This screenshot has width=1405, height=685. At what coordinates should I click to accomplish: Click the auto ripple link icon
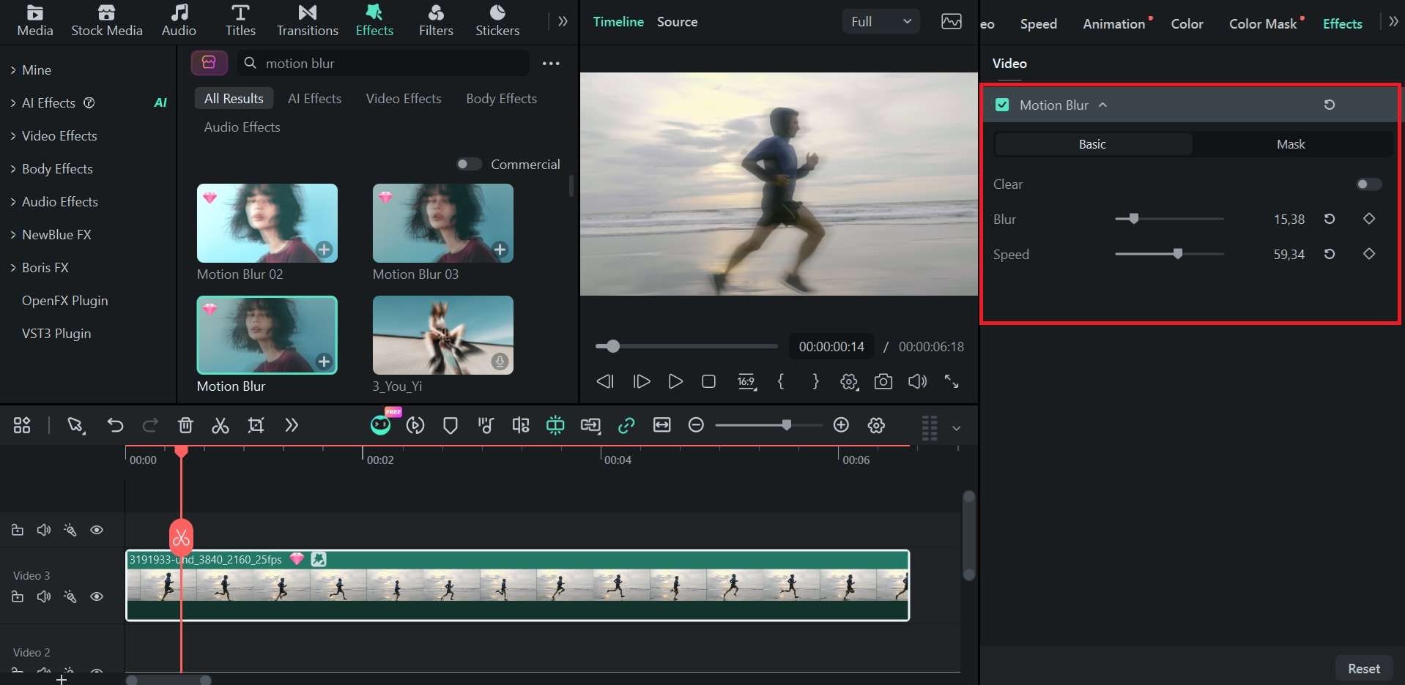tap(626, 425)
